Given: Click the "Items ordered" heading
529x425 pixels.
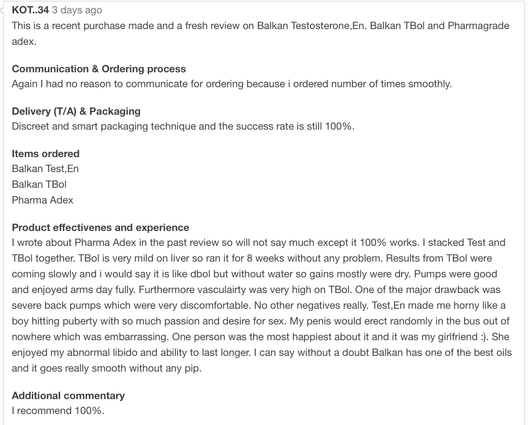Looking at the screenshot, I should pos(46,154).
